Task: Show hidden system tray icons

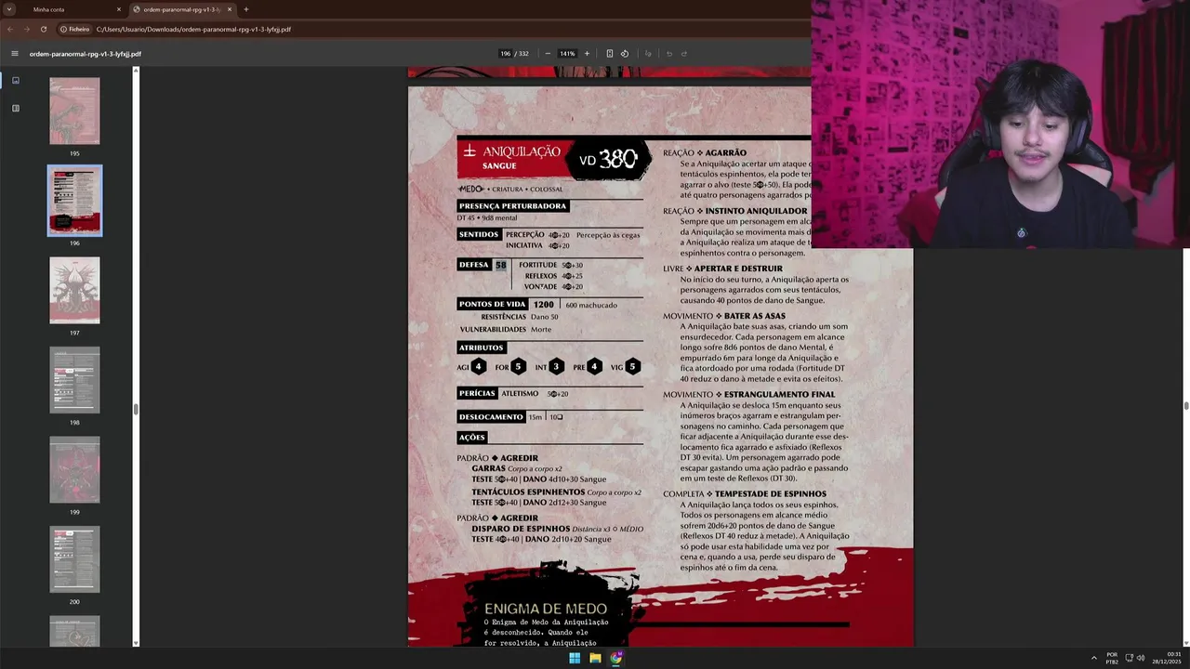Action: click(x=1093, y=658)
